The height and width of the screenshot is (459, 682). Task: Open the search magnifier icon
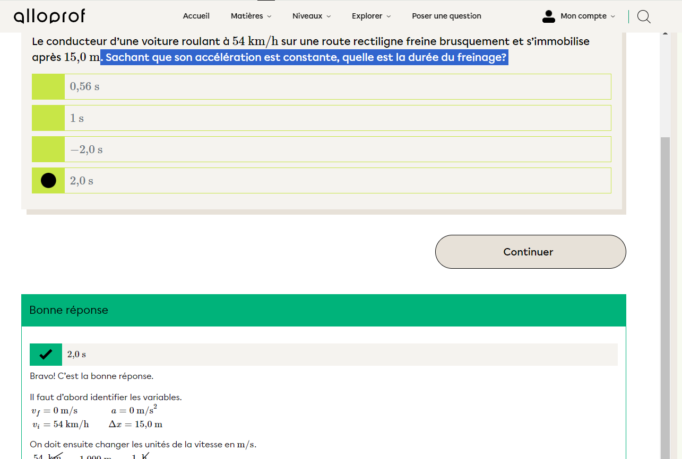pyautogui.click(x=643, y=16)
